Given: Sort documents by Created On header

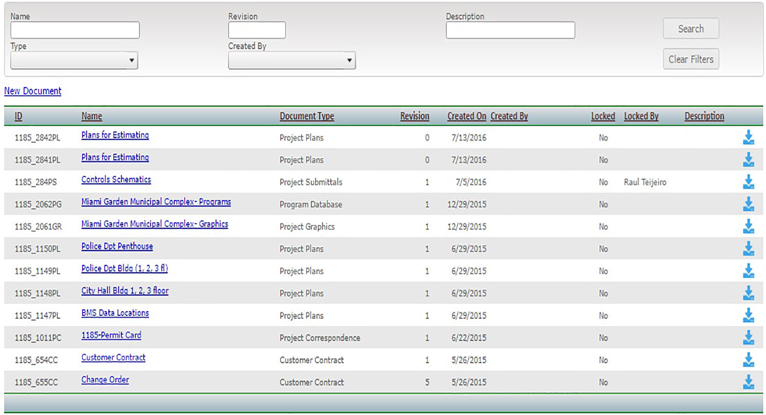Looking at the screenshot, I should click(467, 116).
